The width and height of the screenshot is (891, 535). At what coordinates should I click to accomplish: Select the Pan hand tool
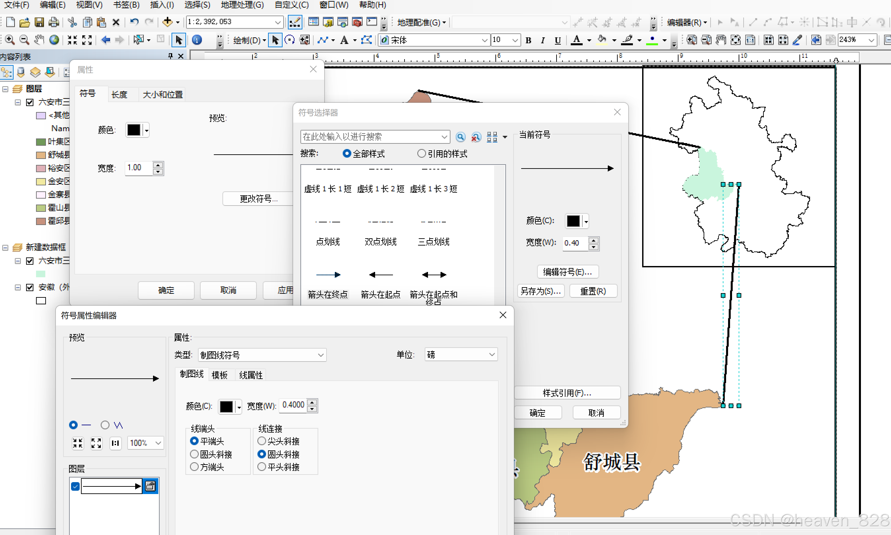tap(39, 40)
